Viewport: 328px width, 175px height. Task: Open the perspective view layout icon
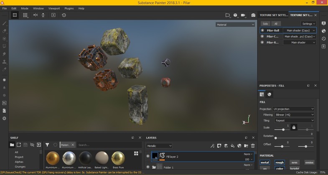pos(228,15)
